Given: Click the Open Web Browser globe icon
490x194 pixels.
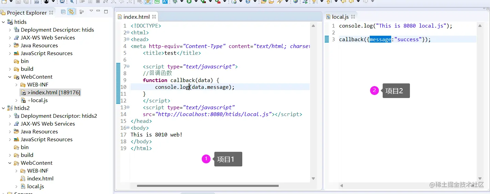Looking at the screenshot, I should (x=295, y=1).
